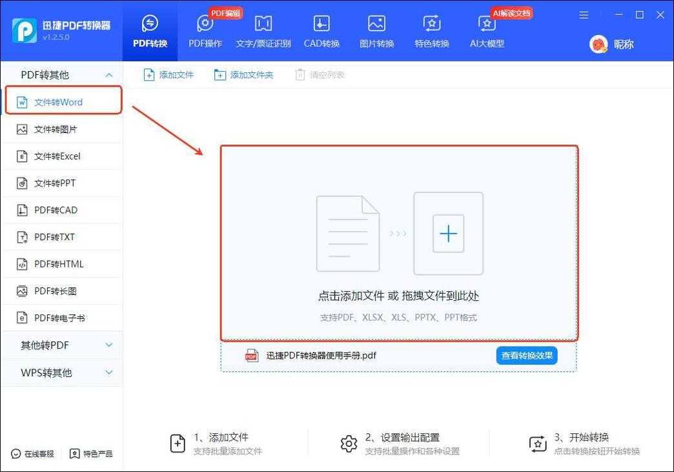The width and height of the screenshot is (674, 472).
Task: Click 添加文件夹 in the toolbar
Action: pos(244,74)
